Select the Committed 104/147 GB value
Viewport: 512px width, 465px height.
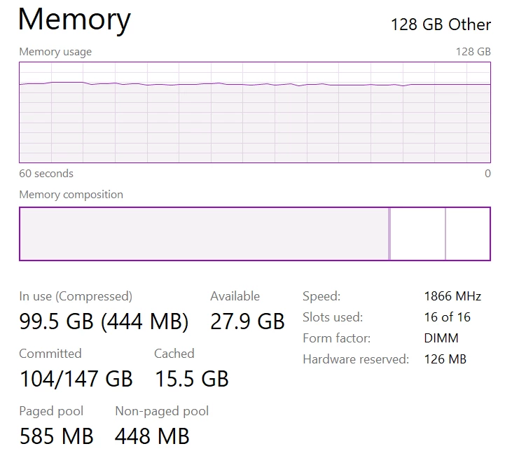tap(76, 379)
